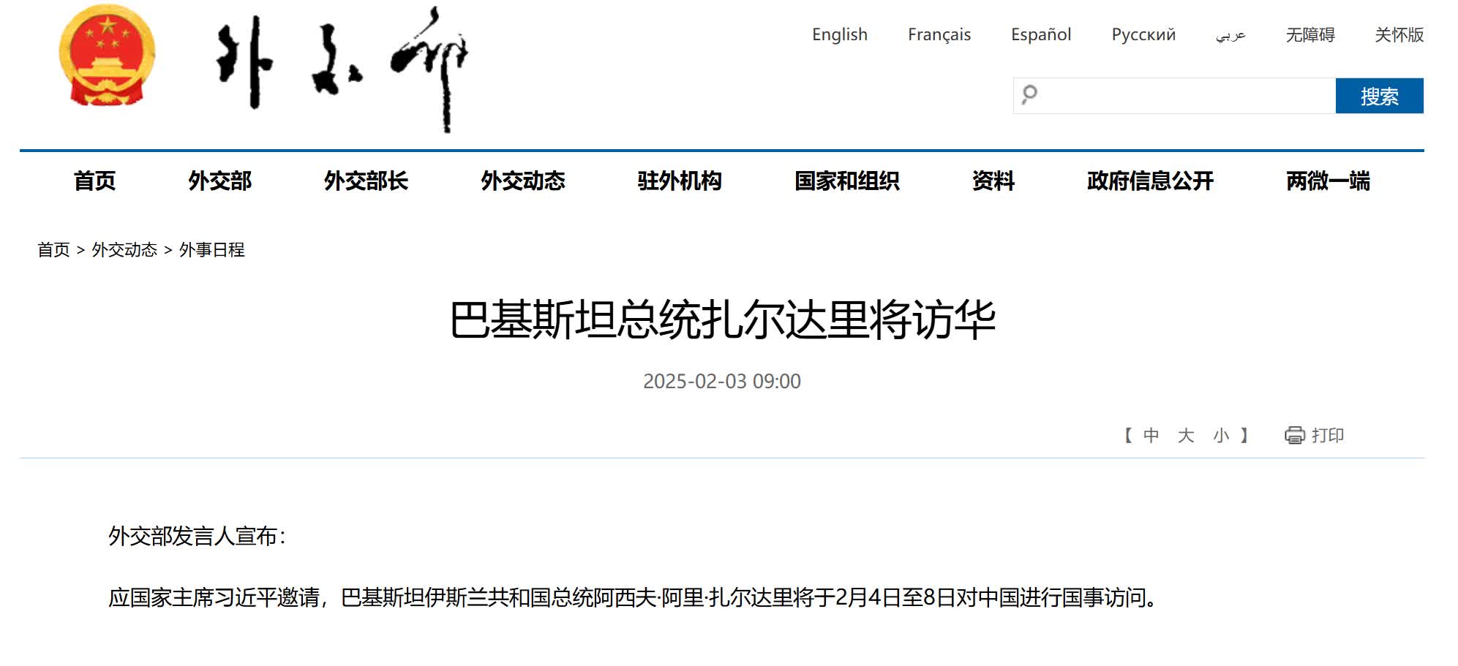
Task: Open the 国家和组织 menu item
Action: 846,181
